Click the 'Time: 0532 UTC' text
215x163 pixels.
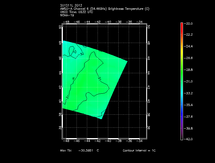coord(79,12)
